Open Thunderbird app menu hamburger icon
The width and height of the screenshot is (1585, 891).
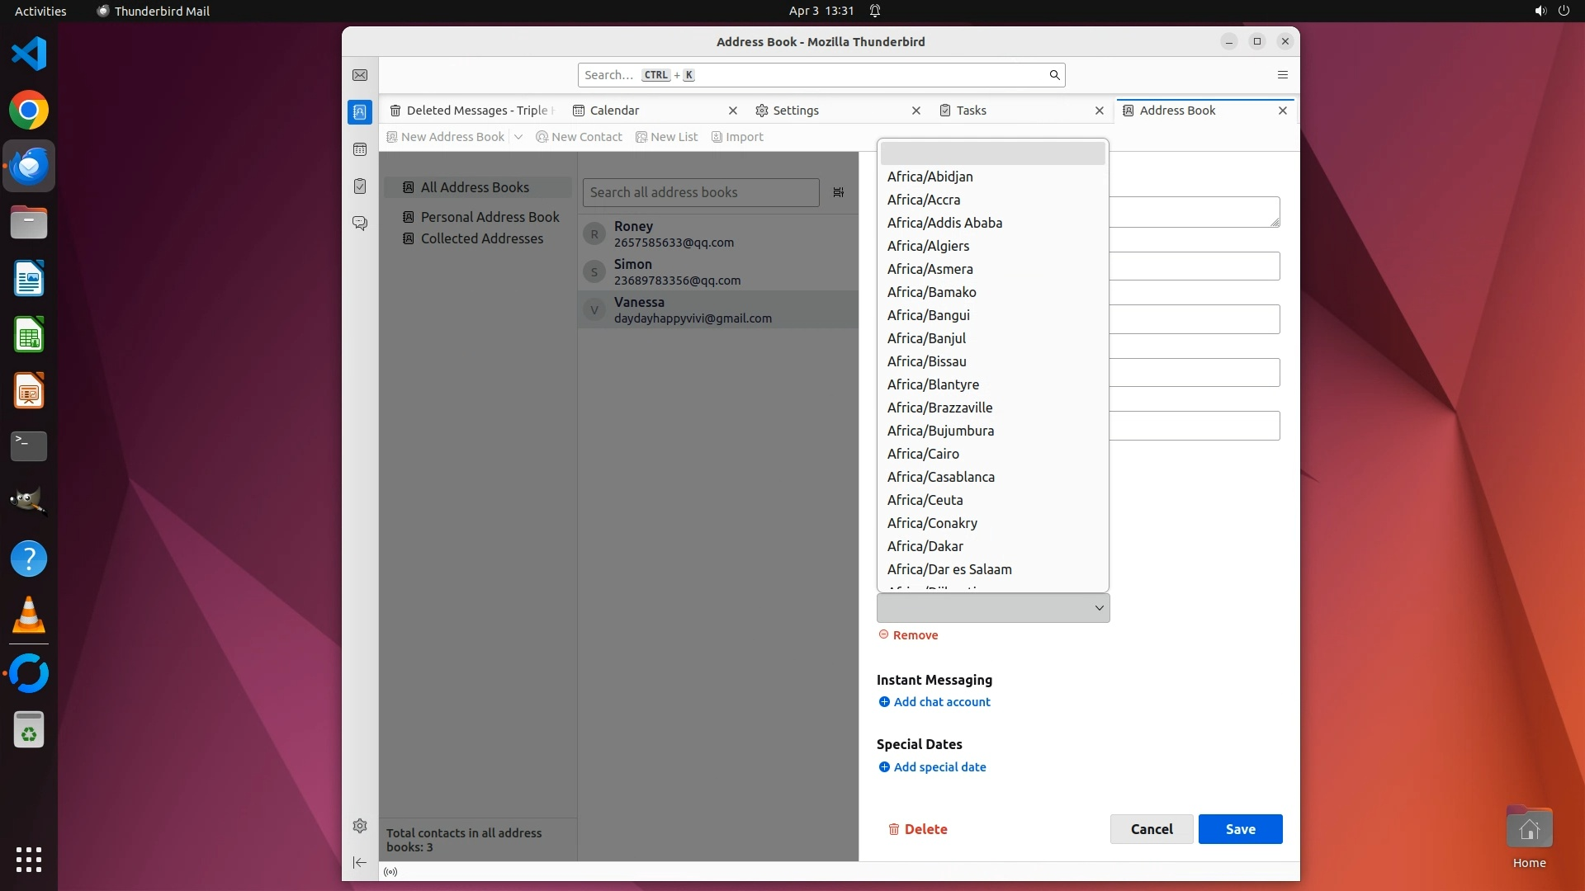click(1282, 75)
